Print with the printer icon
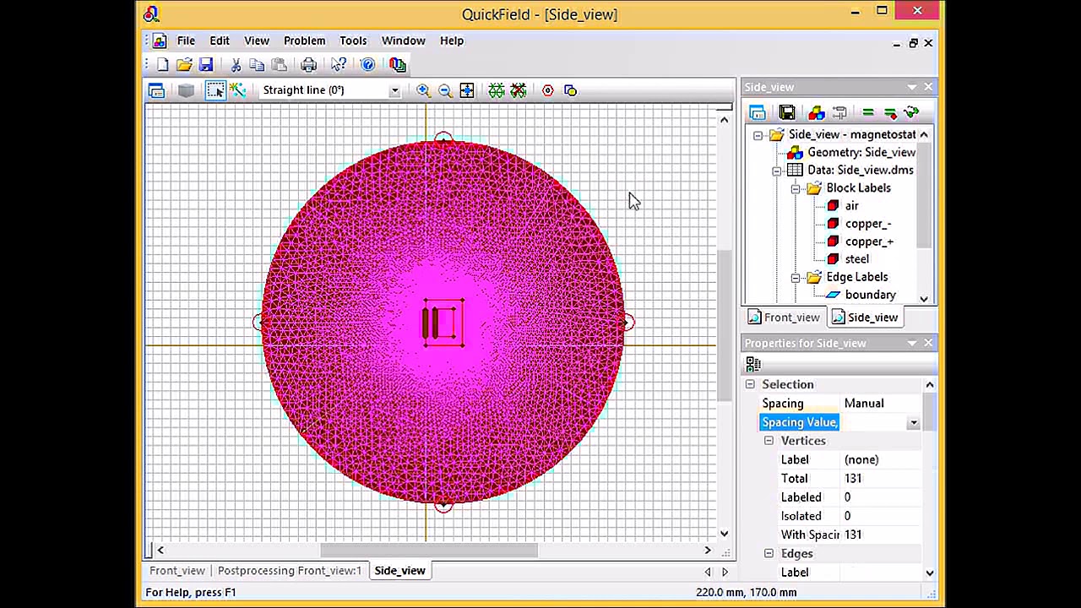This screenshot has width=1081, height=608. (309, 65)
